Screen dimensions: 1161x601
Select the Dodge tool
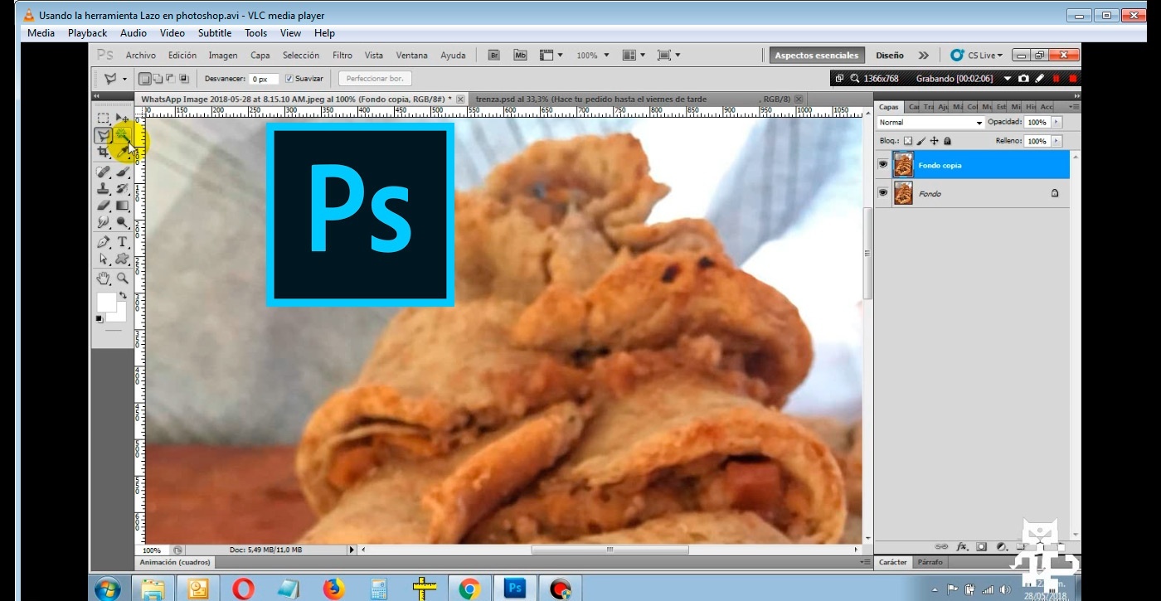pos(123,222)
